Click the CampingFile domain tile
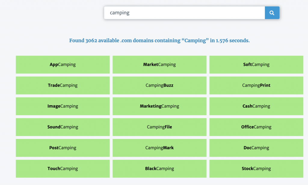The image size is (308, 185). [159, 127]
